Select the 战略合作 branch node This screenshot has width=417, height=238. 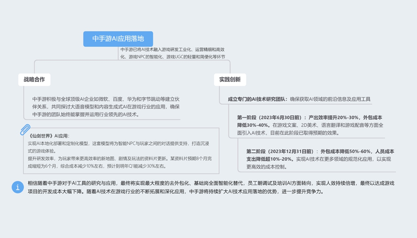coord(34,79)
